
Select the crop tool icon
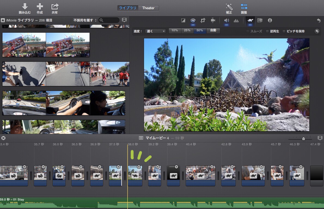click(203, 20)
